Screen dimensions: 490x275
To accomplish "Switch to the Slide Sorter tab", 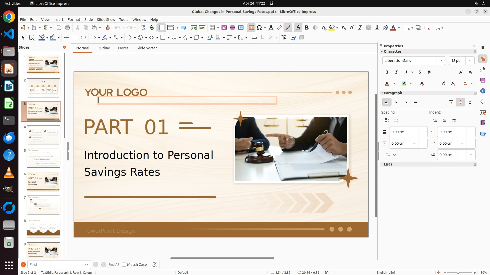I will click(x=146, y=48).
